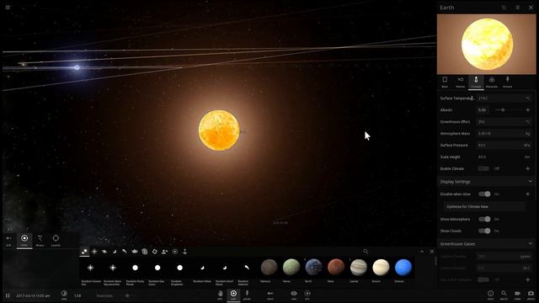Toggle the Show Atmosphere switch
Image resolution: width=539 pixels, height=303 pixels.
click(485, 219)
